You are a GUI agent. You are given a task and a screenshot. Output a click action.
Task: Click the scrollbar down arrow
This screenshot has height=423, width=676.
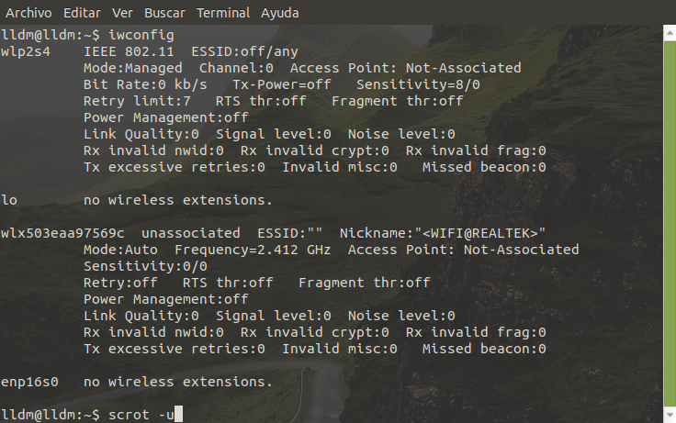(x=670, y=416)
